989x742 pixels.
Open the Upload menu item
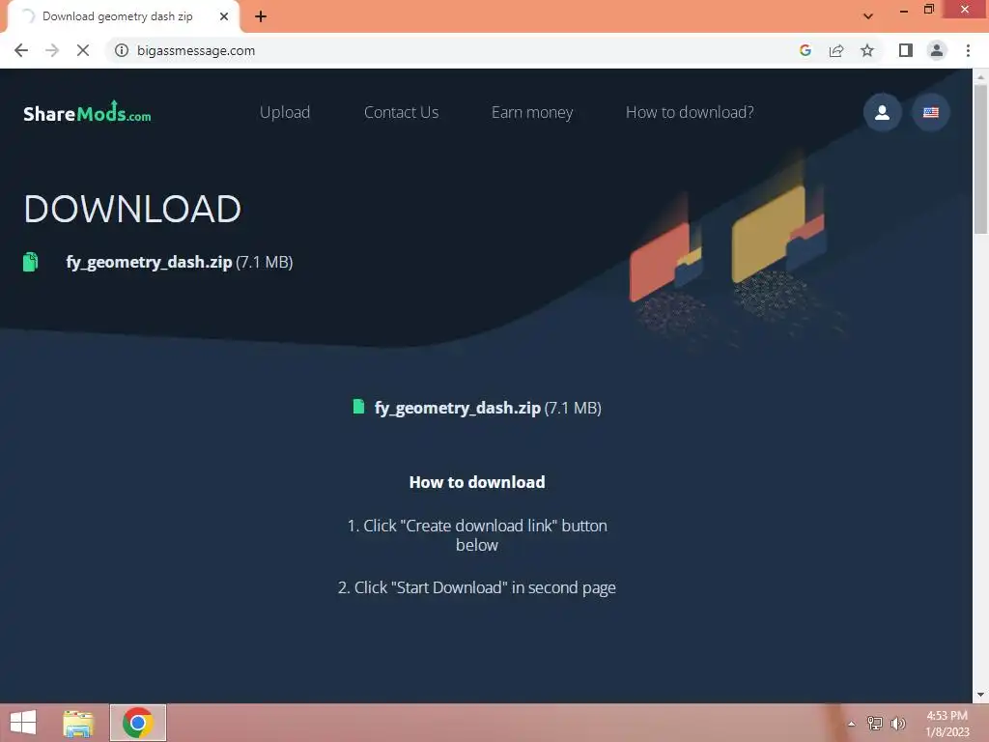(x=285, y=112)
